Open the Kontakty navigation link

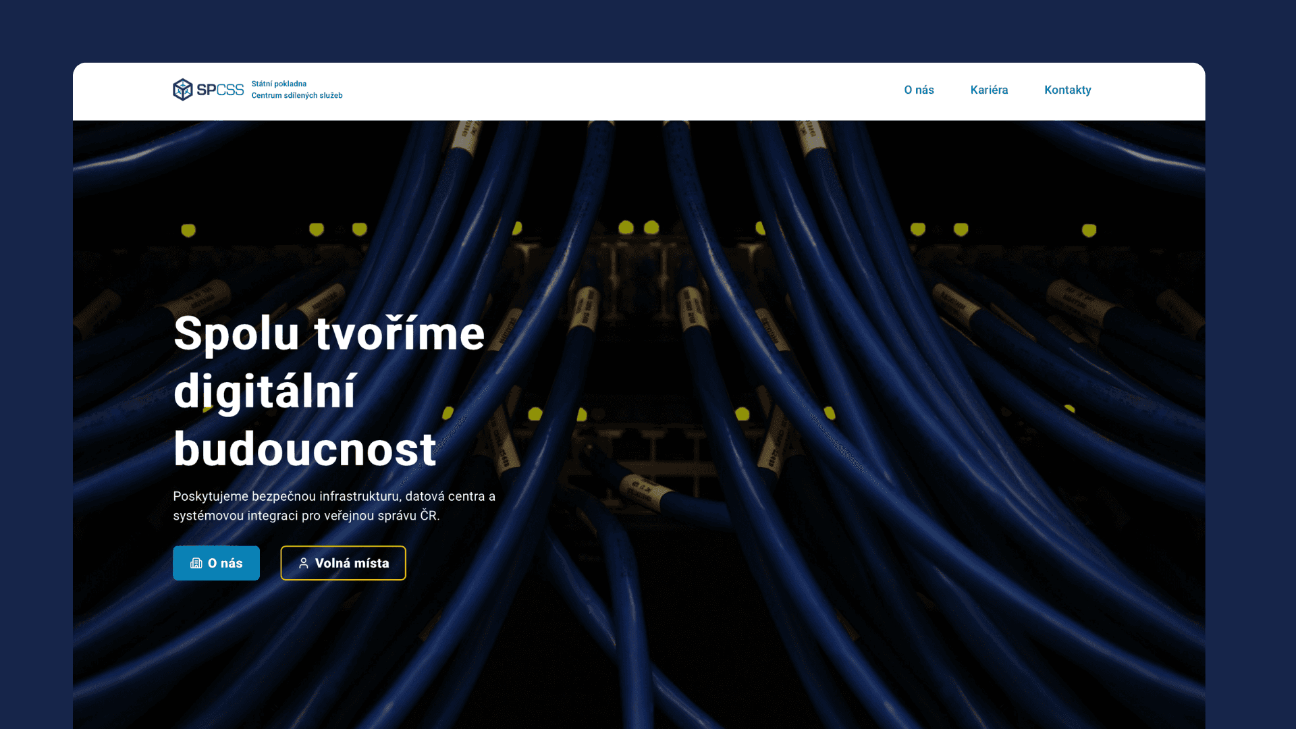pos(1067,90)
